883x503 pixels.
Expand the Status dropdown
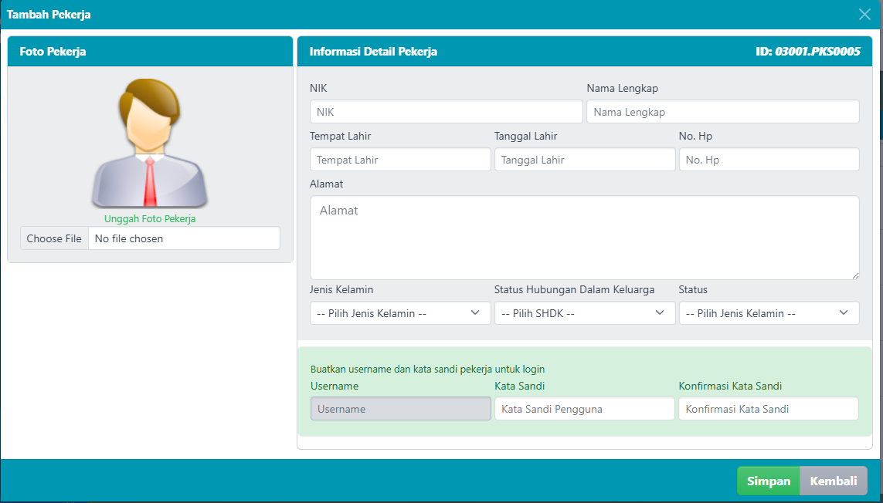tap(769, 313)
